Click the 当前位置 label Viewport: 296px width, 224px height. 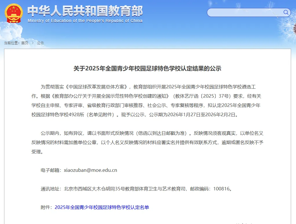tap(11, 43)
